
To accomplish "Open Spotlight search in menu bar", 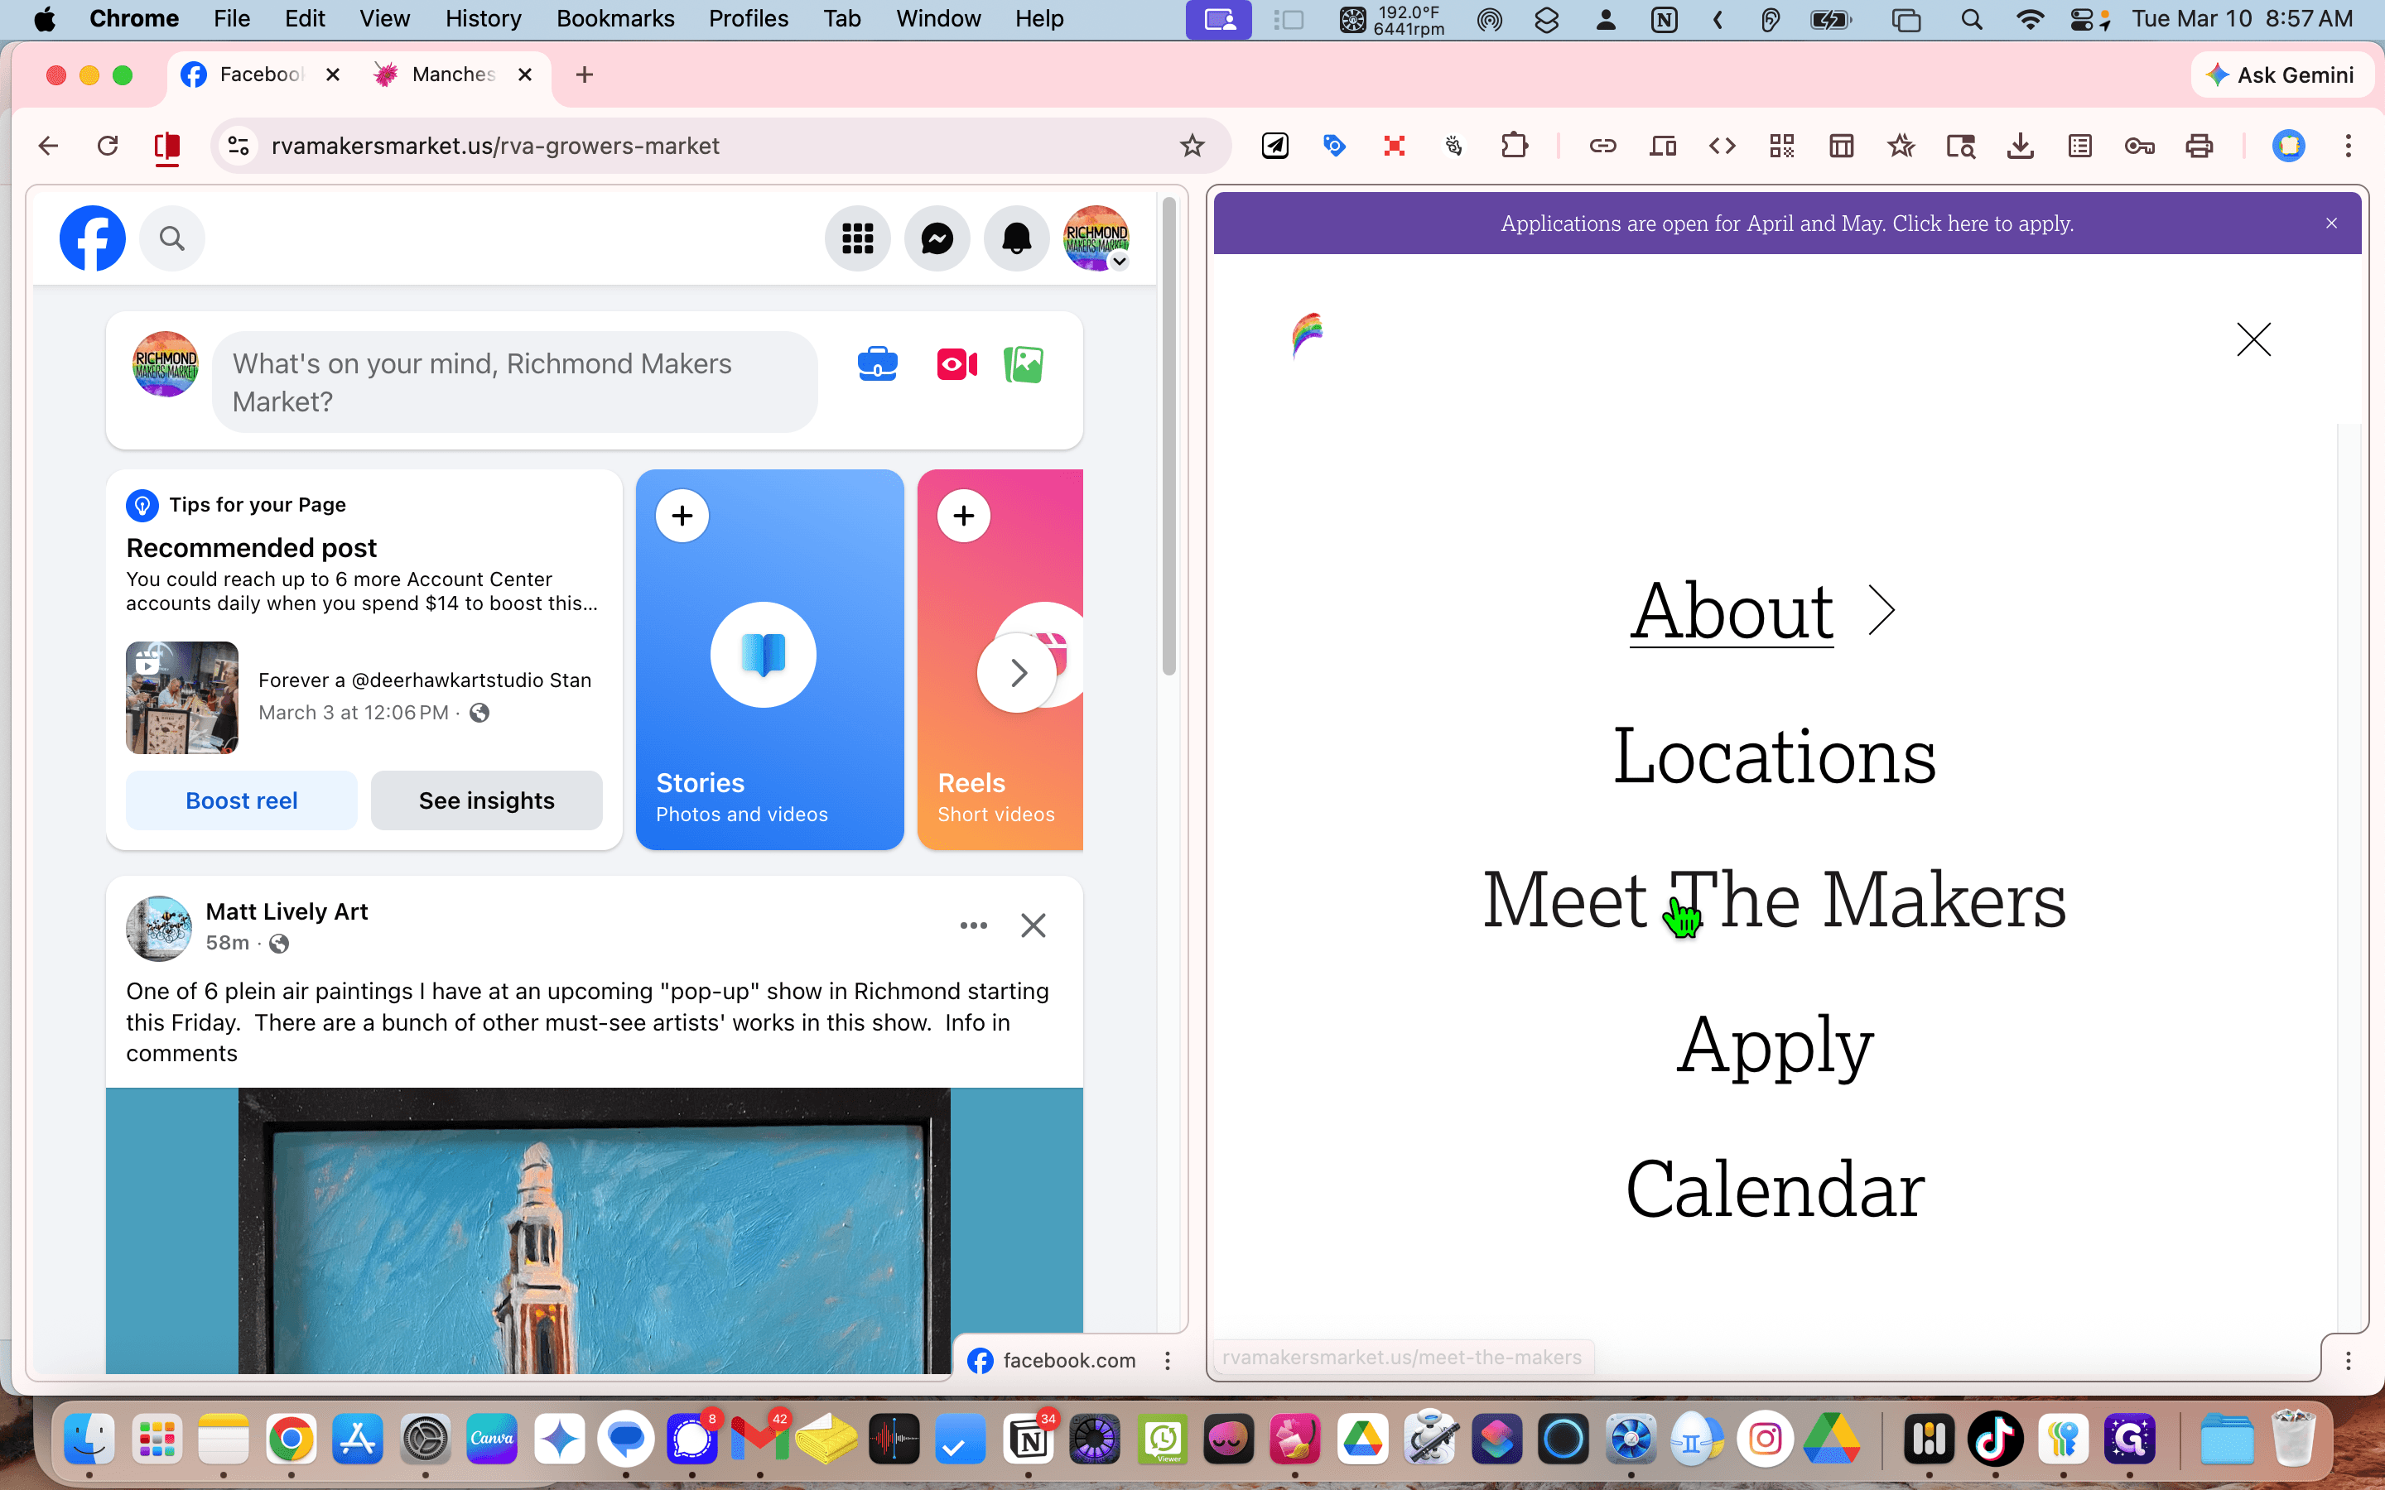I will tap(1972, 19).
